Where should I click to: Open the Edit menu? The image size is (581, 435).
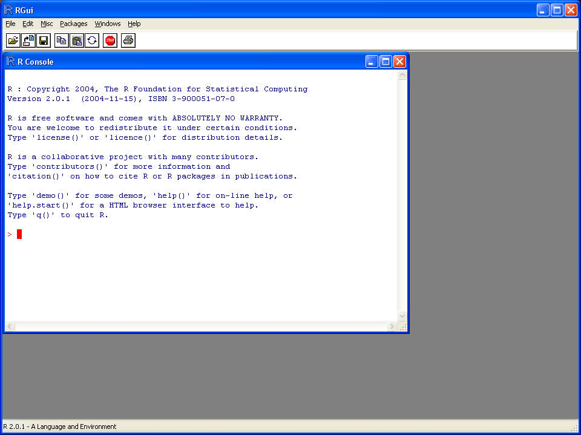pos(28,24)
